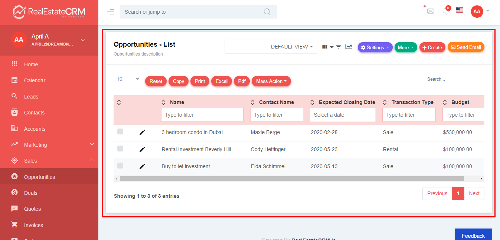Expand the Mass Action dropdown
Viewport: 500px width, 240px height.
click(271, 81)
